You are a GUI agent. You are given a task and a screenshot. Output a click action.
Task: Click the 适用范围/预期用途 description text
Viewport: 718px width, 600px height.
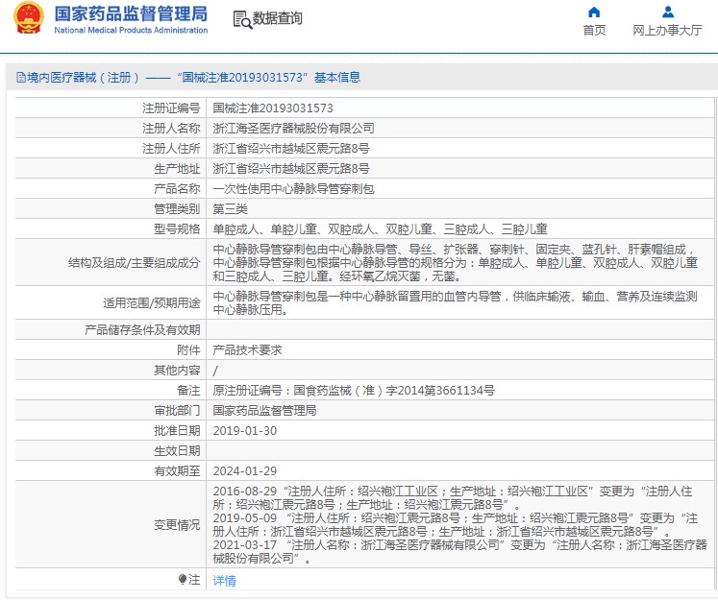tap(456, 303)
